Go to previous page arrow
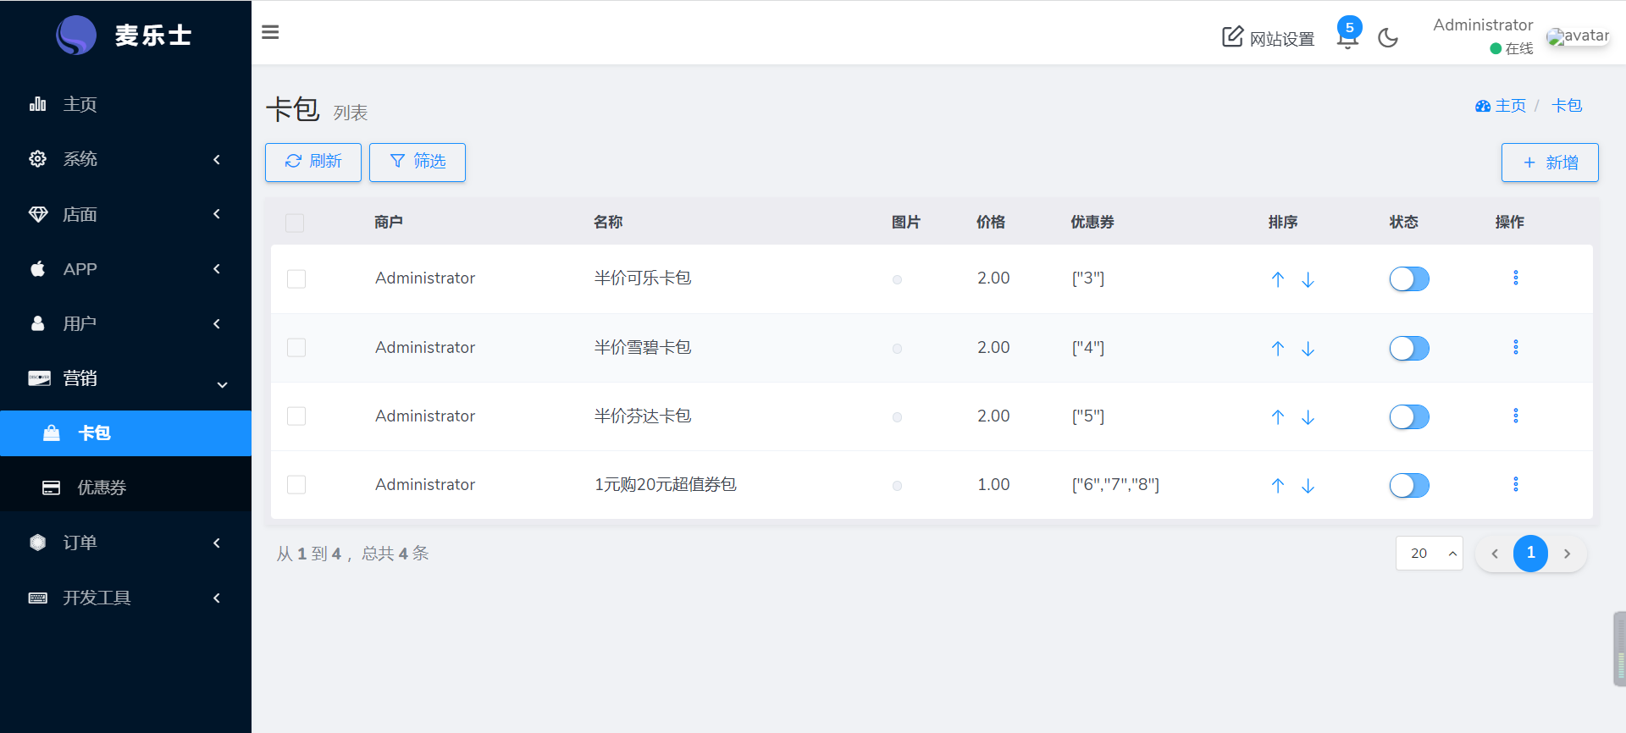 tap(1495, 554)
